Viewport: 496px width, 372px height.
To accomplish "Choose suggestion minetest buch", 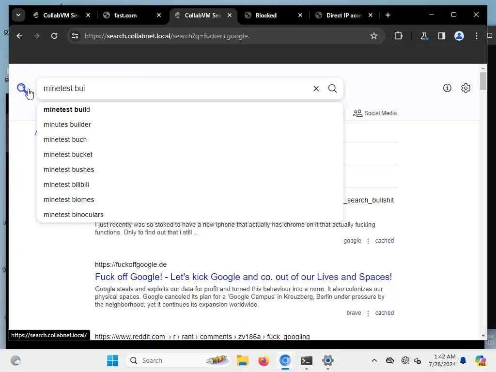I will click(x=190, y=139).
